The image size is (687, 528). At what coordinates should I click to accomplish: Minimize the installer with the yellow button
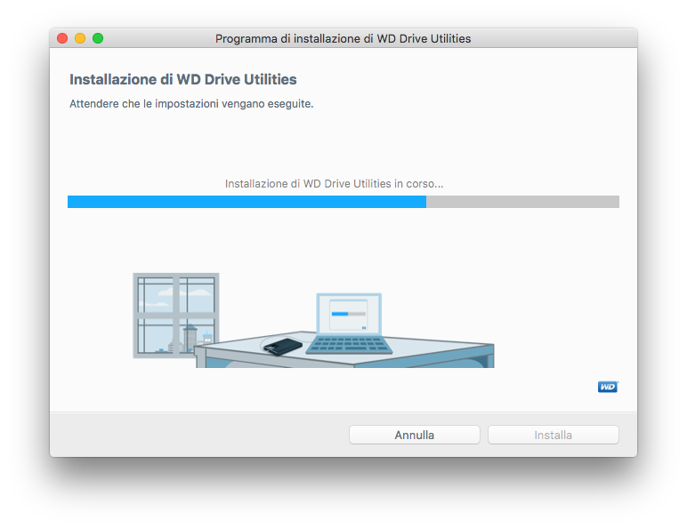(x=80, y=38)
